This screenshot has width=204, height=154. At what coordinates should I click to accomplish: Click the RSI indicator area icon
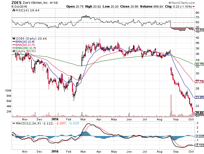coord(14,10)
